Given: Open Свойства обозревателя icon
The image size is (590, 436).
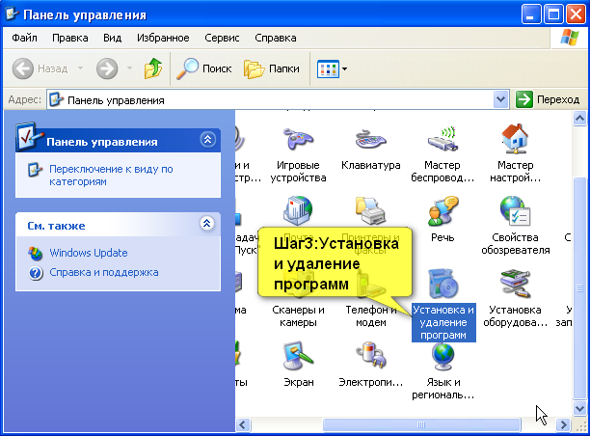Looking at the screenshot, I should click(x=515, y=211).
